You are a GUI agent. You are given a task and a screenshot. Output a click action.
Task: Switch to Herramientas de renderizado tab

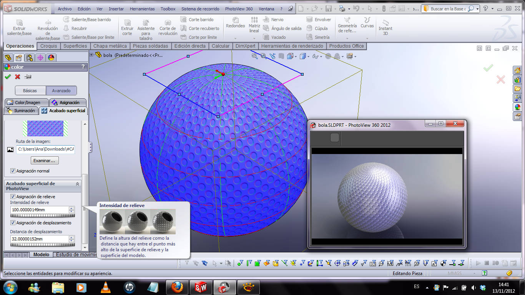pos(292,46)
